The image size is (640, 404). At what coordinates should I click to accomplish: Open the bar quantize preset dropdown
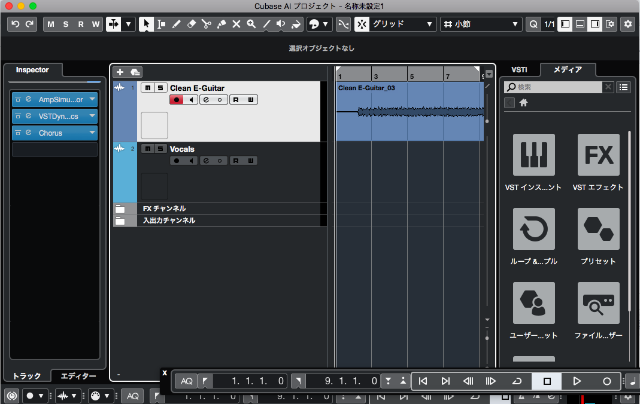[x=481, y=24]
